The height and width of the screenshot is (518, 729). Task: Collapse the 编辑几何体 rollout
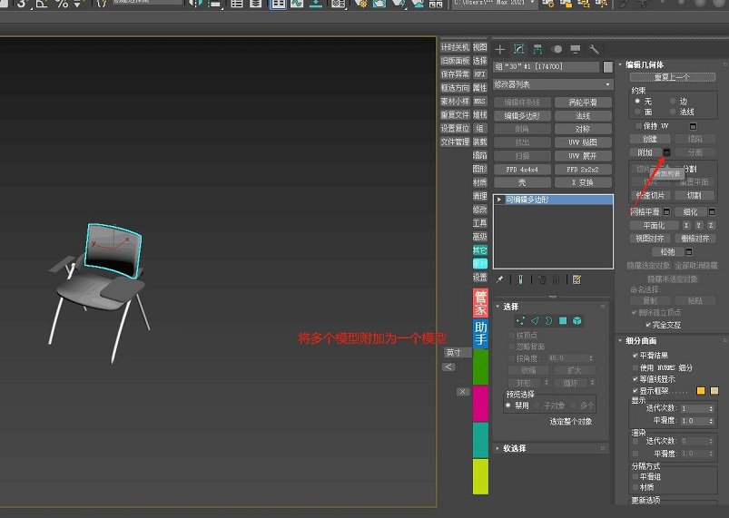point(620,64)
